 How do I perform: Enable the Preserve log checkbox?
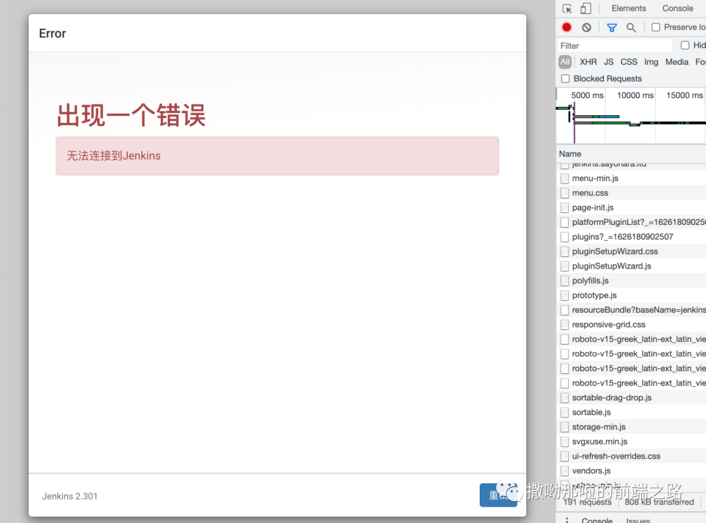[x=656, y=27]
